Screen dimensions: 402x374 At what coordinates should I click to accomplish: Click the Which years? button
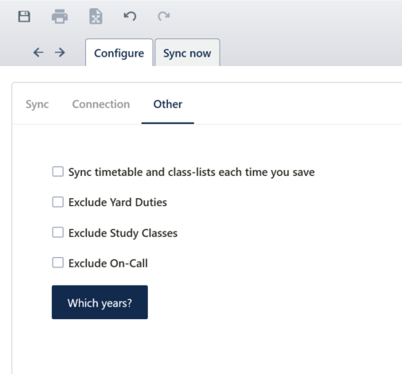[100, 302]
